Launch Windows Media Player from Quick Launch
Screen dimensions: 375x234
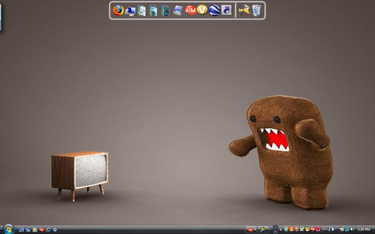click(35, 230)
